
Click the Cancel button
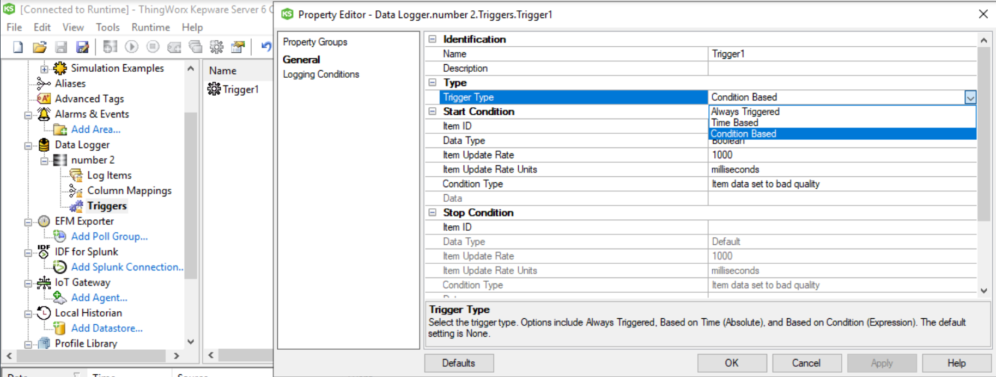pos(806,363)
